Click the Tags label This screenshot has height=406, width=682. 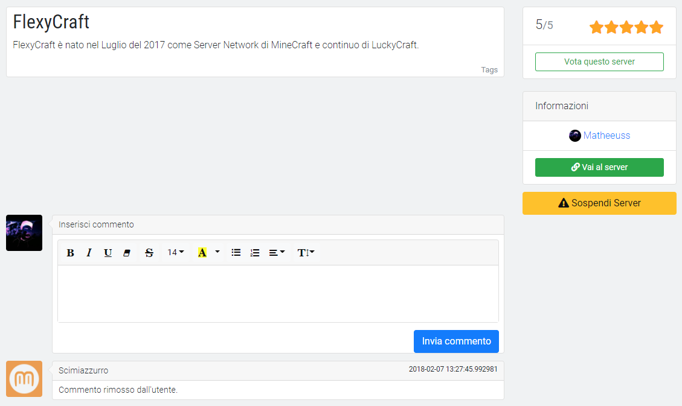coord(489,70)
